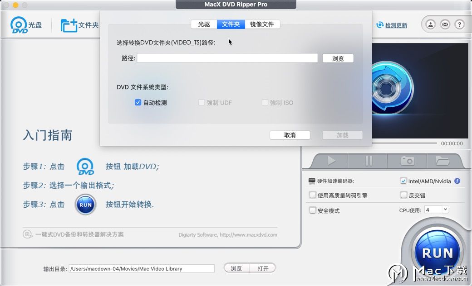Toggle the Intel/AMD/Nvidia checkbox
Screen dimensions: 472x286
403,181
